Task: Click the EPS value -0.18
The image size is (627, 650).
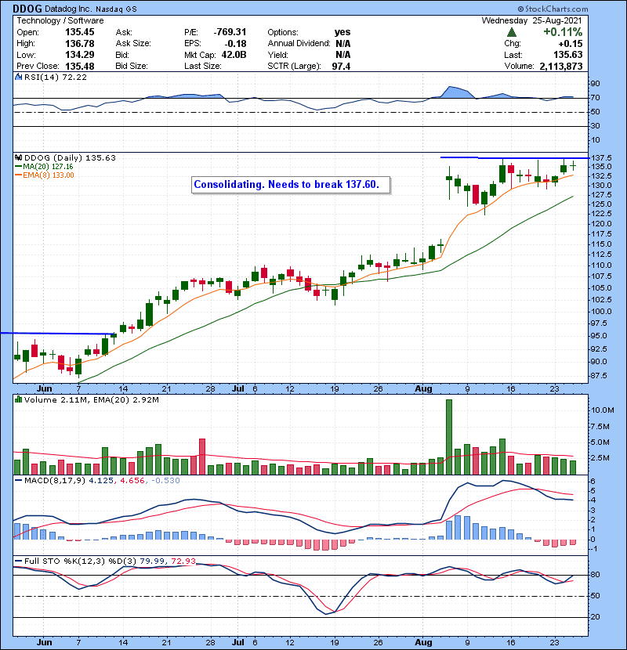Action: [235, 44]
